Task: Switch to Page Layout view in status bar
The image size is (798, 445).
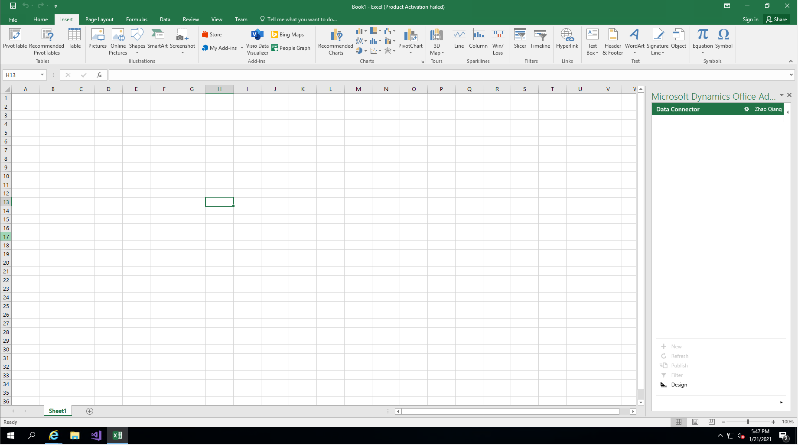Action: tap(695, 422)
